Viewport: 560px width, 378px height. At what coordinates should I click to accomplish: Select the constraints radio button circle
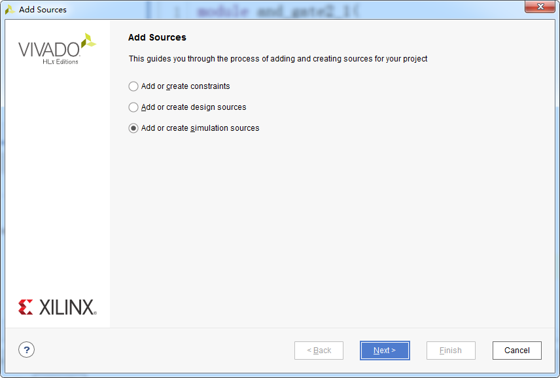[x=133, y=86]
